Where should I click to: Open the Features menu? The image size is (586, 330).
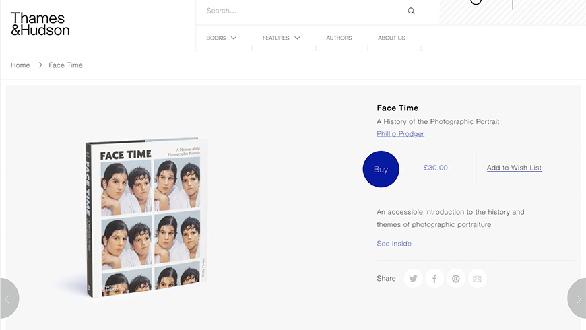point(275,38)
